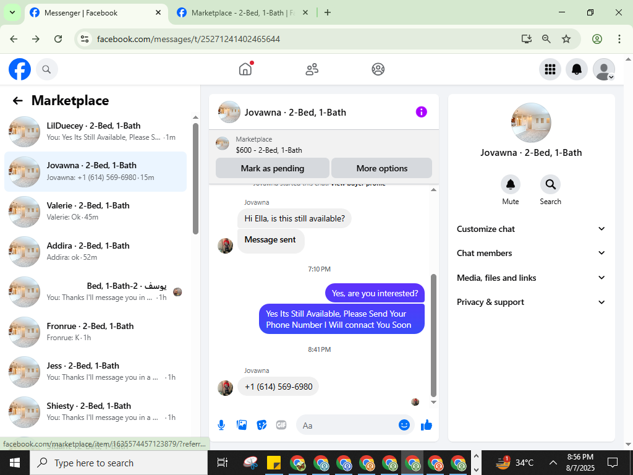Click the chat messages scrollbar
The image size is (633, 475).
[x=433, y=335]
